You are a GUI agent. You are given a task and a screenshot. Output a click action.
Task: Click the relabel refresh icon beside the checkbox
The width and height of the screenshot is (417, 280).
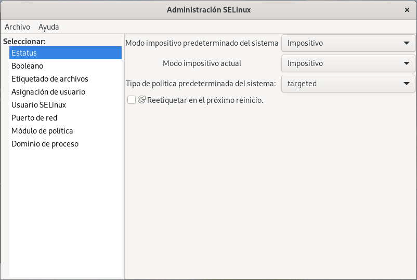tap(141, 100)
